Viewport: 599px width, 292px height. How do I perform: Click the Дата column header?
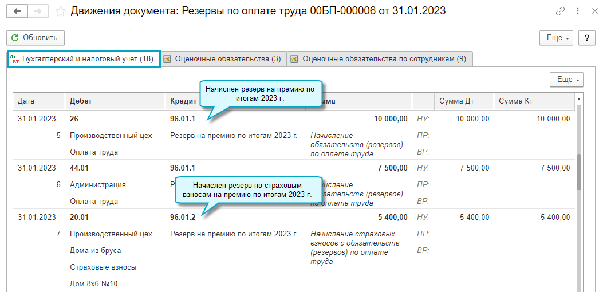[x=39, y=101]
